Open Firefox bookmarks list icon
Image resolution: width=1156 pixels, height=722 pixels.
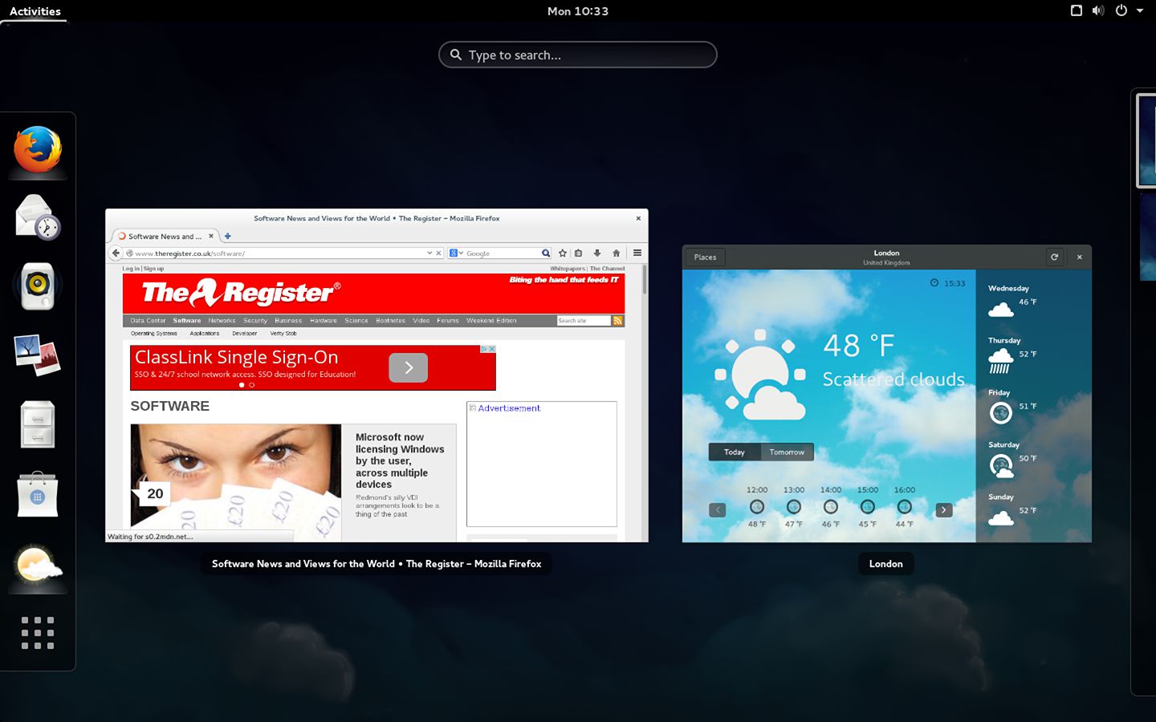[x=578, y=253]
